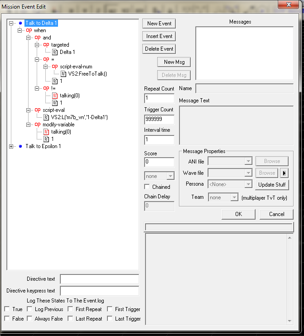Click the New Event button
Image resolution: width=304 pixels, height=336 pixels.
click(x=159, y=24)
